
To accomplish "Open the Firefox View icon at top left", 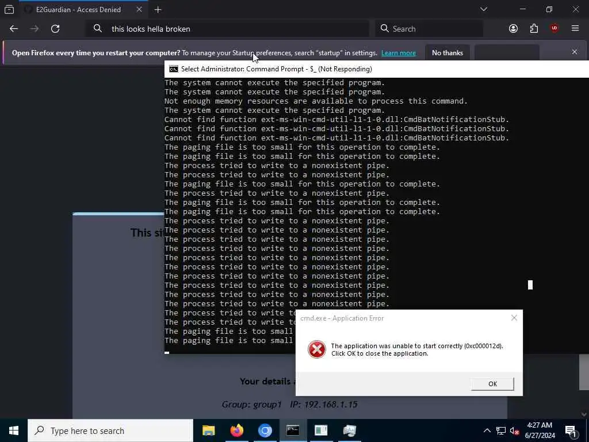I will [x=9, y=9].
